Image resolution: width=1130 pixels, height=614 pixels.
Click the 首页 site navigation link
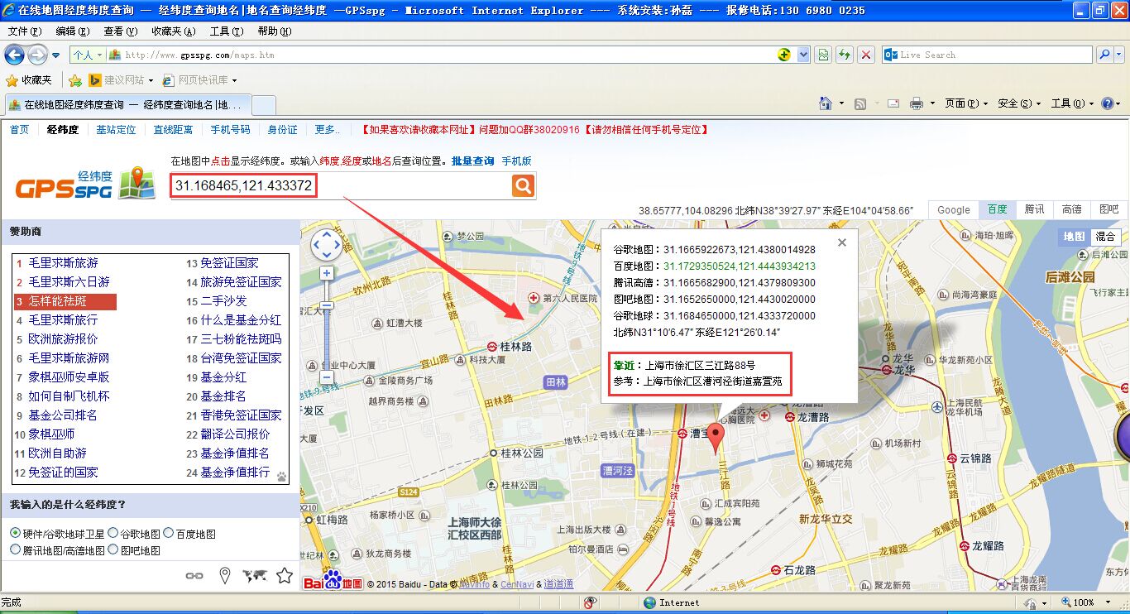point(19,130)
